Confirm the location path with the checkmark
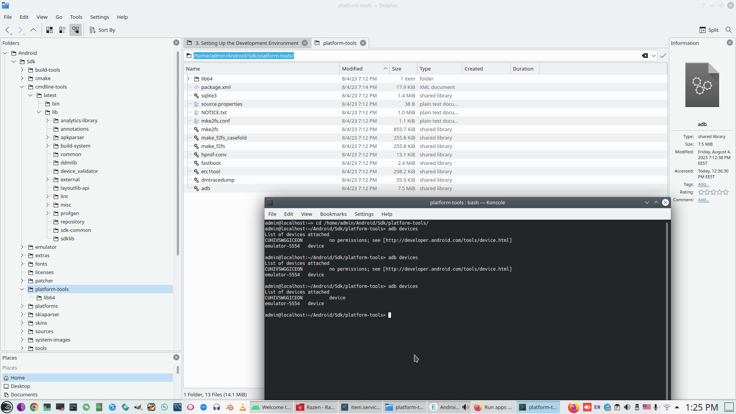This screenshot has width=736, height=414. [x=663, y=56]
